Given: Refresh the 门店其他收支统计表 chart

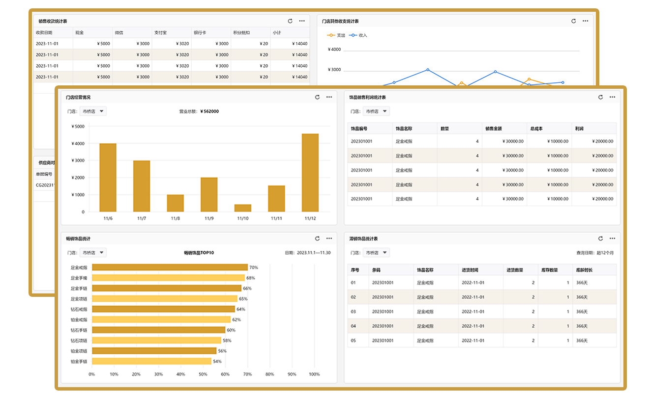Looking at the screenshot, I should tap(573, 21).
